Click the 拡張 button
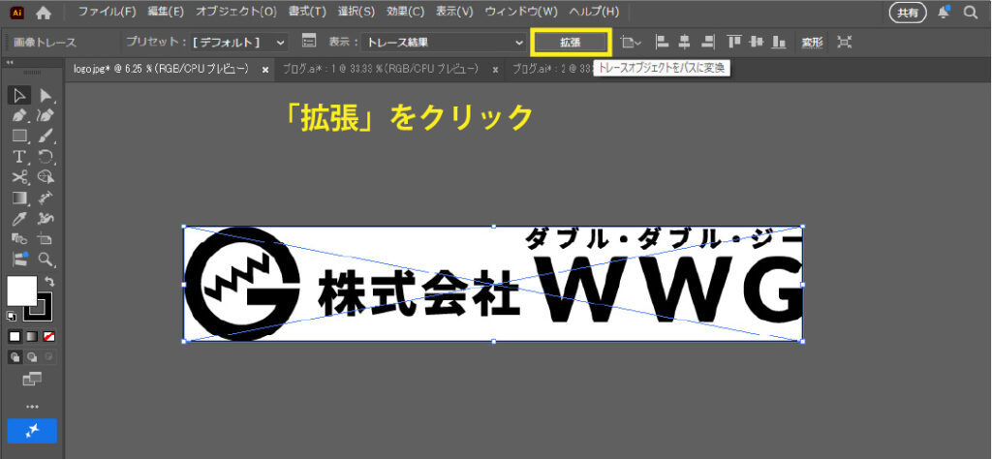Image resolution: width=992 pixels, height=459 pixels. [571, 43]
